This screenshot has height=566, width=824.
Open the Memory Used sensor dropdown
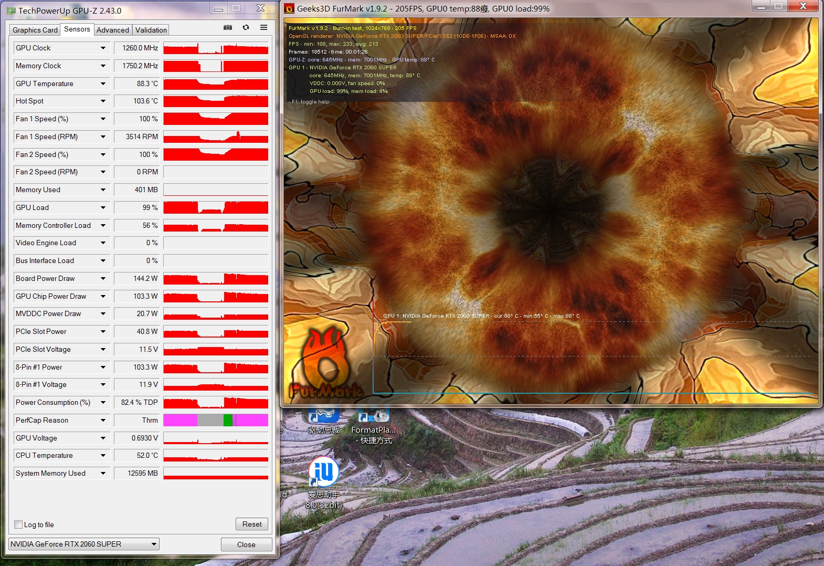click(103, 190)
